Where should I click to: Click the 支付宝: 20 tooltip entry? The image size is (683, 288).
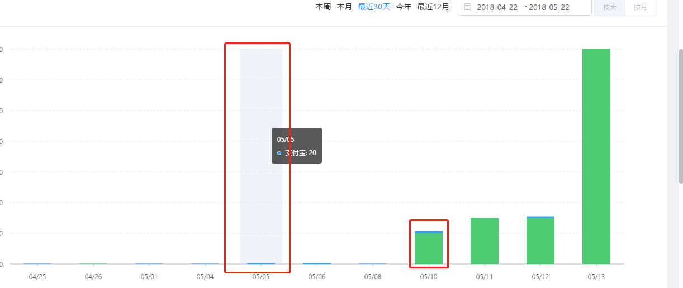(297, 152)
